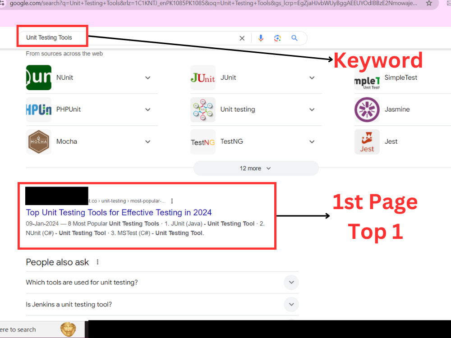Click the 09-Jan-2024 result snippet text
Screen dimensions: 451x338
pos(145,228)
